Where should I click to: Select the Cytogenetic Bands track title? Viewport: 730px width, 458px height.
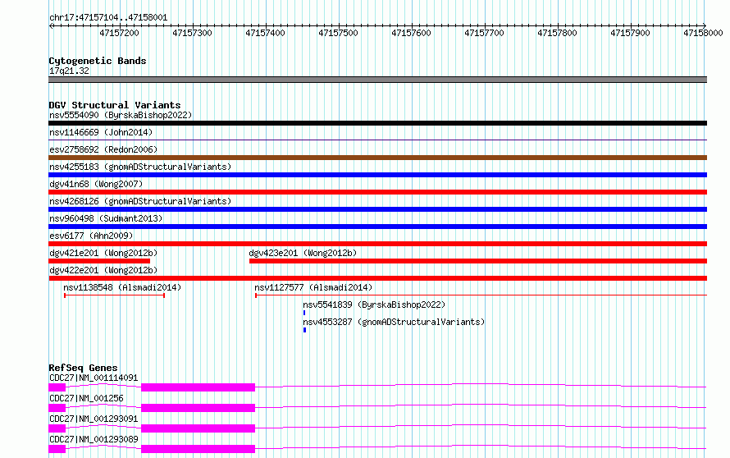tap(98, 61)
